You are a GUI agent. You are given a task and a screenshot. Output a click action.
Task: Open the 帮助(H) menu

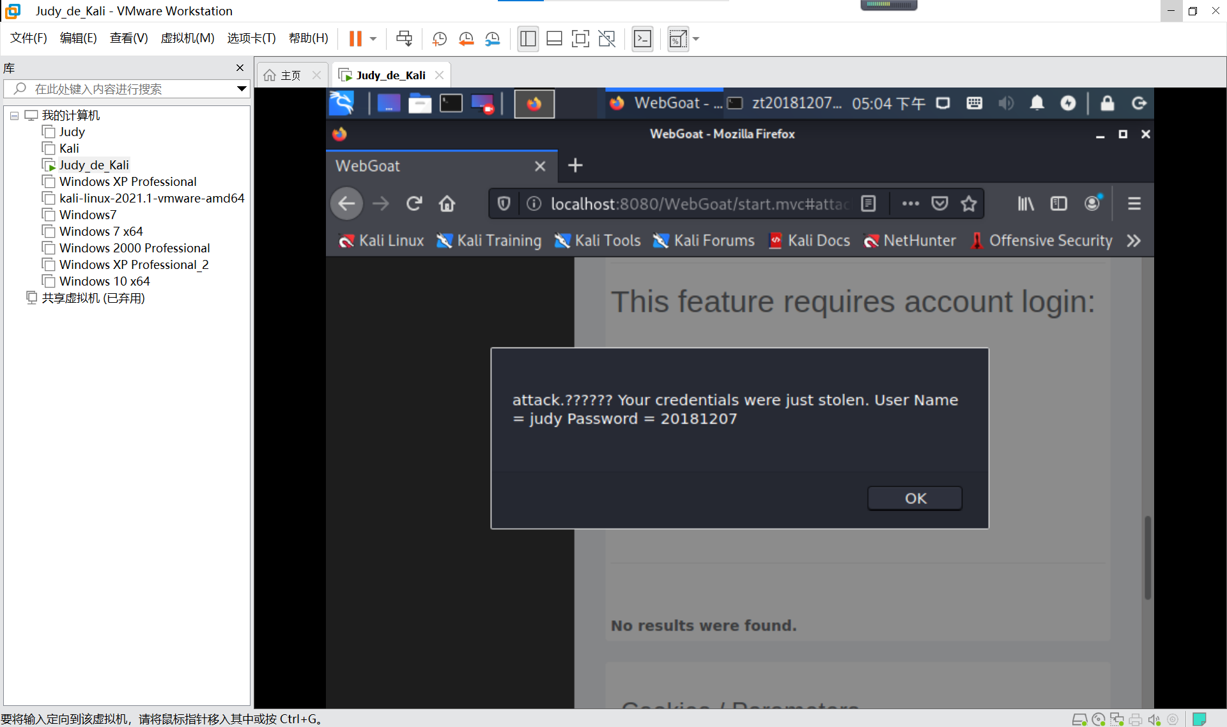tap(308, 38)
